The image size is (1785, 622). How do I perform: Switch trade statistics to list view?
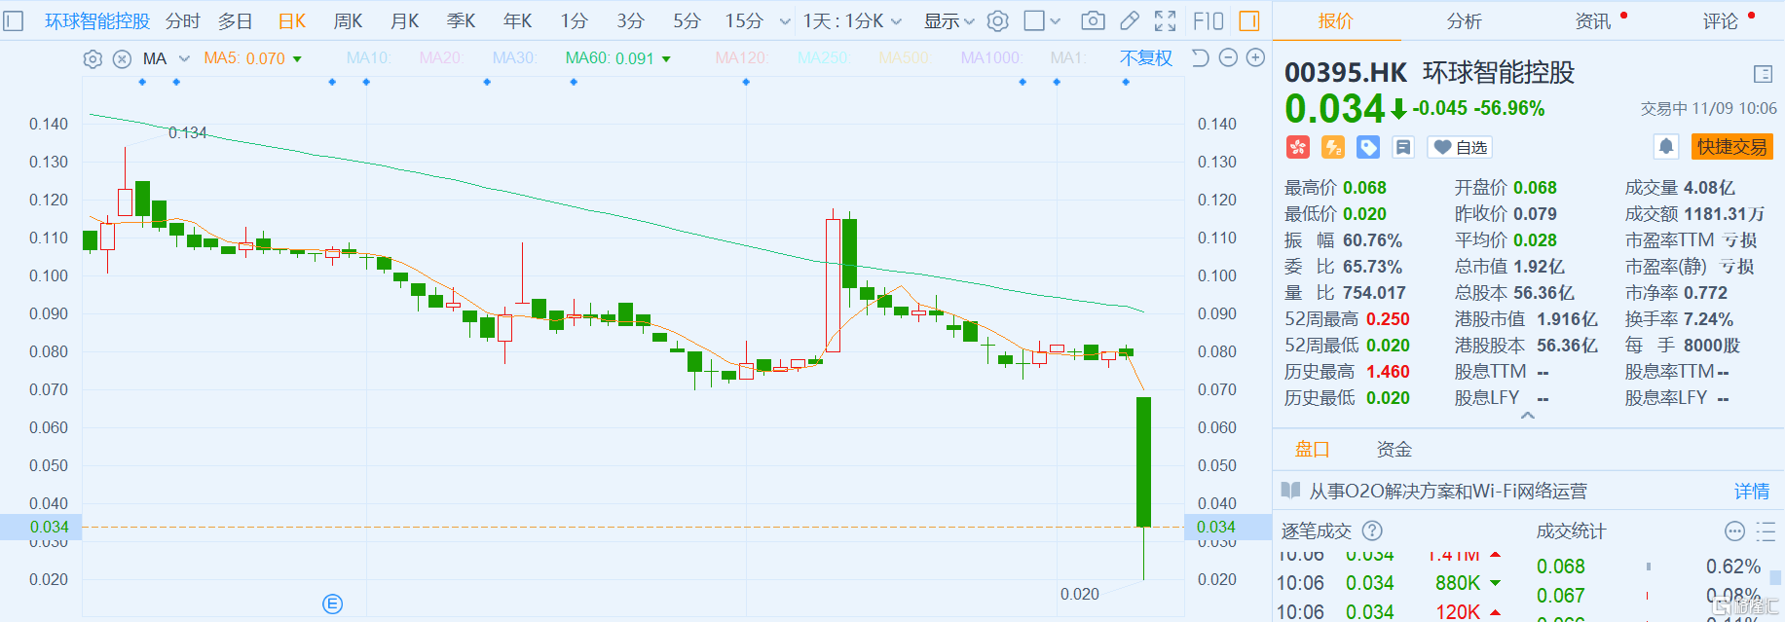coord(1766,531)
